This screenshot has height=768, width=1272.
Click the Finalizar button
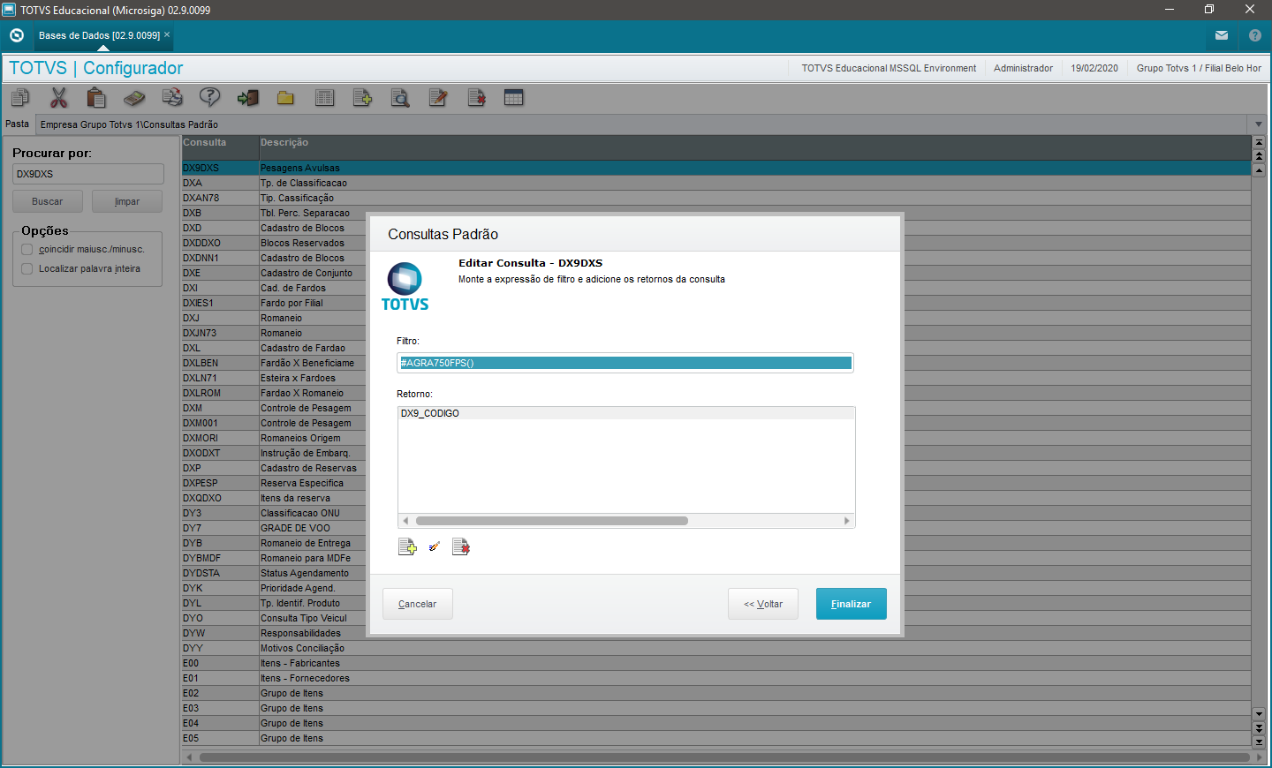pos(852,604)
